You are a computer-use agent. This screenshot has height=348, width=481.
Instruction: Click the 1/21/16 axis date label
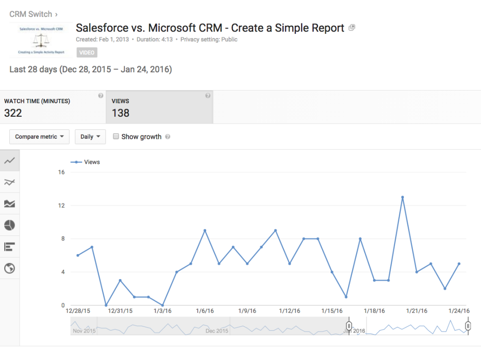tap(417, 311)
